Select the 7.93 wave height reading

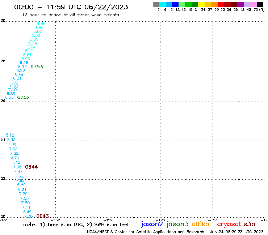pyautogui.click(x=11, y=140)
